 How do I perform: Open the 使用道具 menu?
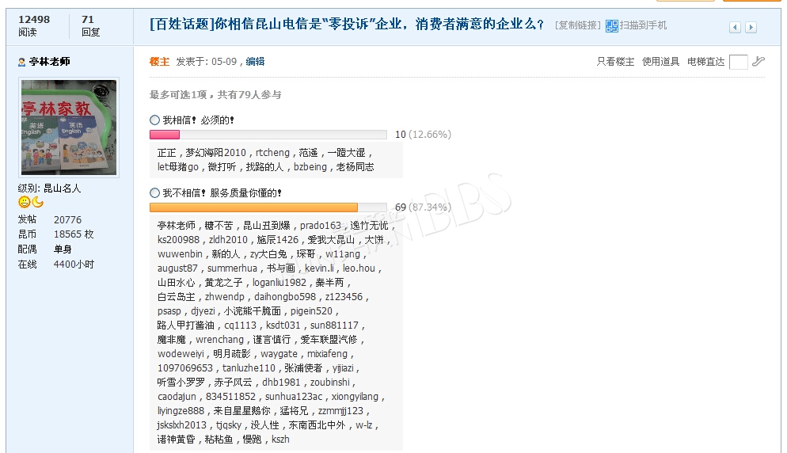(x=660, y=62)
